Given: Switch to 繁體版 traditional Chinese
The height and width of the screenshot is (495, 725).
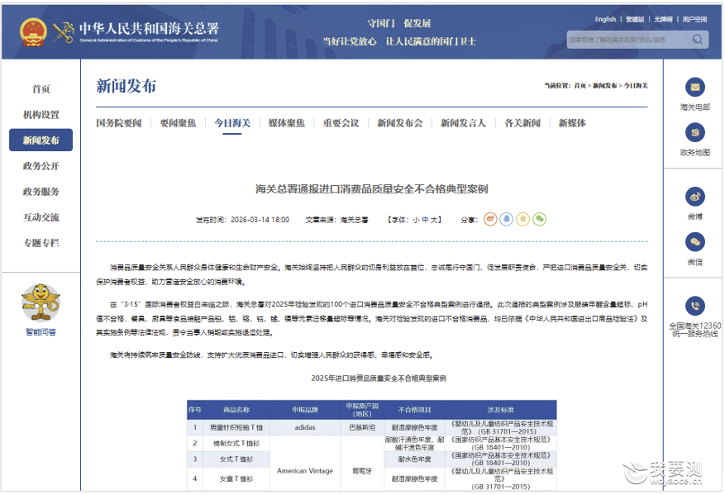Looking at the screenshot, I should point(635,19).
